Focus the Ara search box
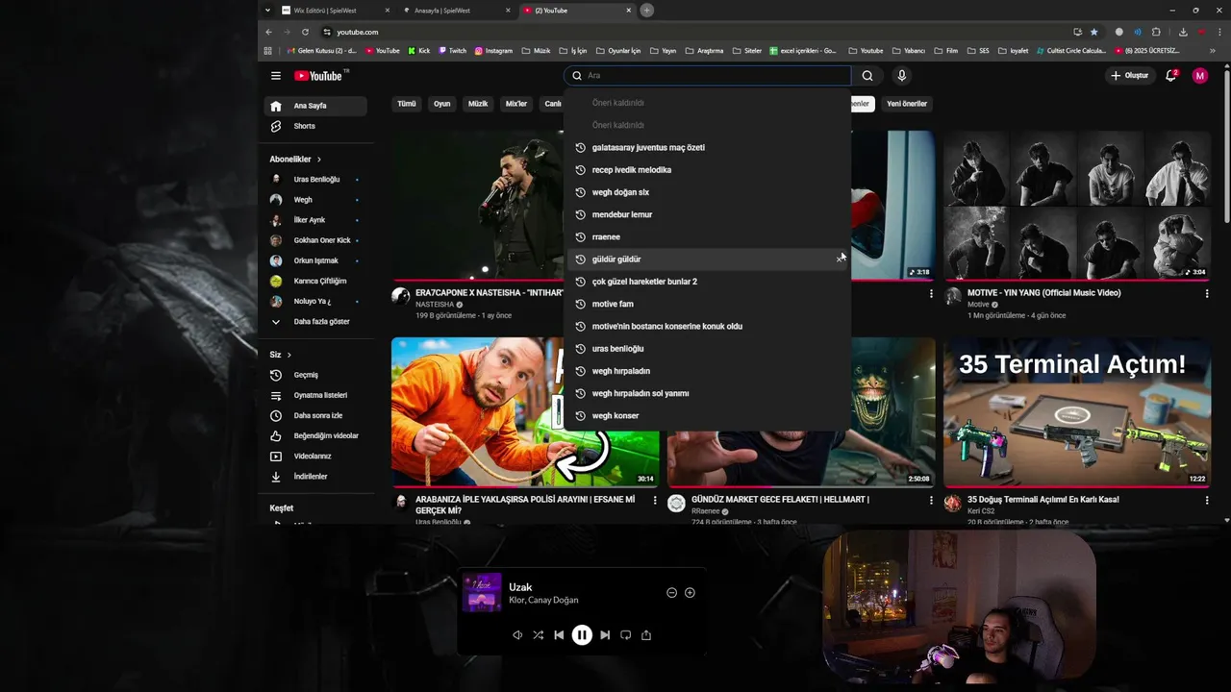This screenshot has width=1231, height=692. (x=707, y=76)
